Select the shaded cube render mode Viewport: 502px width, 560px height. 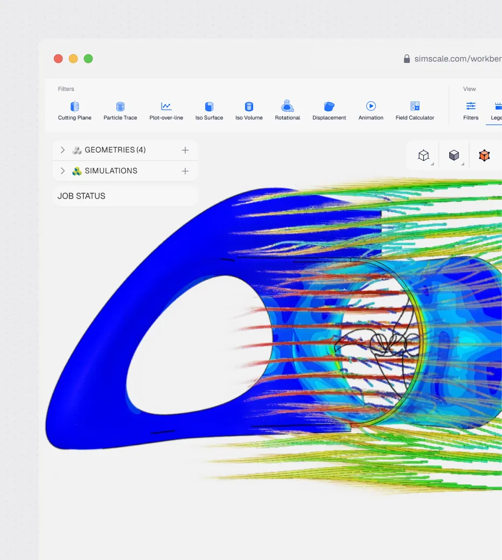point(454,155)
